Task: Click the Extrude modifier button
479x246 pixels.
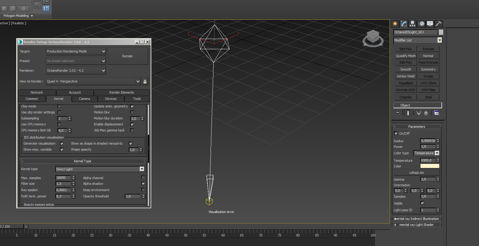Action: [x=428, y=49]
